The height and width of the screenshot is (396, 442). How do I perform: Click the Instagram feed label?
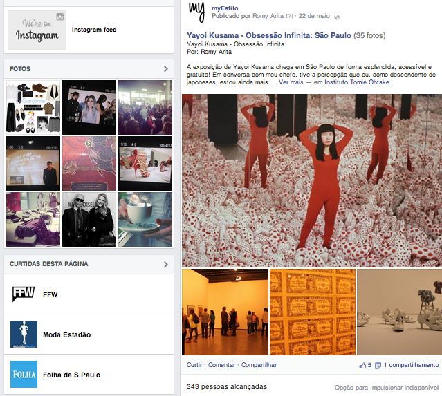[94, 30]
